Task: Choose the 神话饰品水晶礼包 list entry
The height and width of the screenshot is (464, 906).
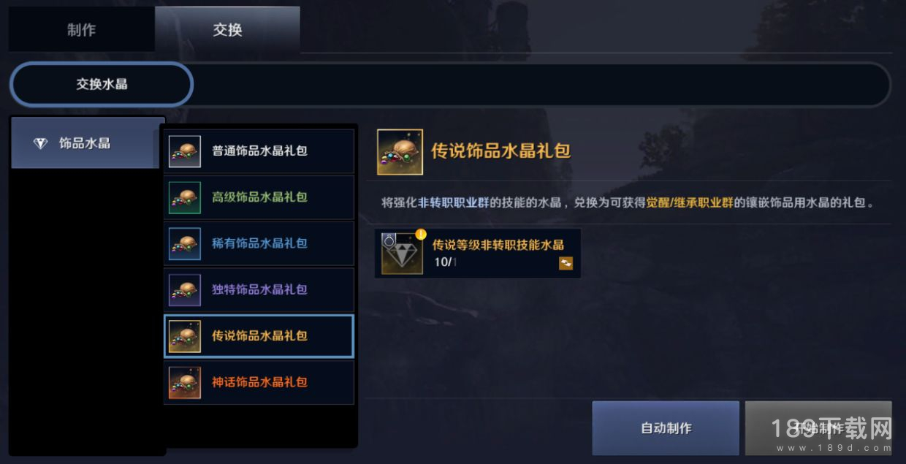Action: [x=259, y=382]
